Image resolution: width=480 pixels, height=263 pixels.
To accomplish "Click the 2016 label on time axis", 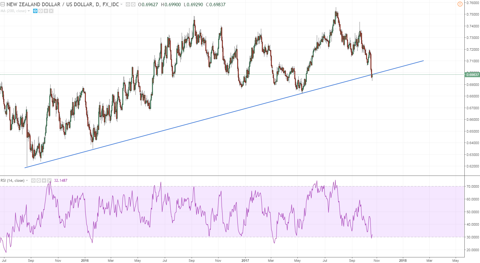I will [x=85, y=261].
